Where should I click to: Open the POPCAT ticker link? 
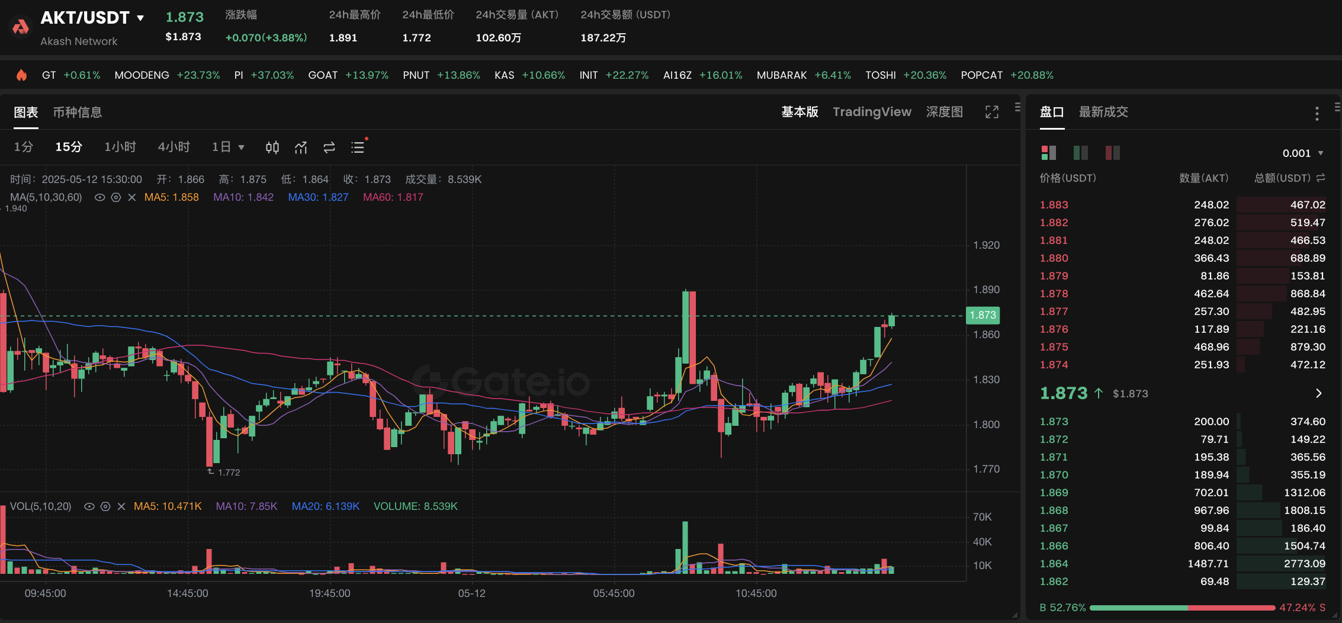pyautogui.click(x=1007, y=75)
